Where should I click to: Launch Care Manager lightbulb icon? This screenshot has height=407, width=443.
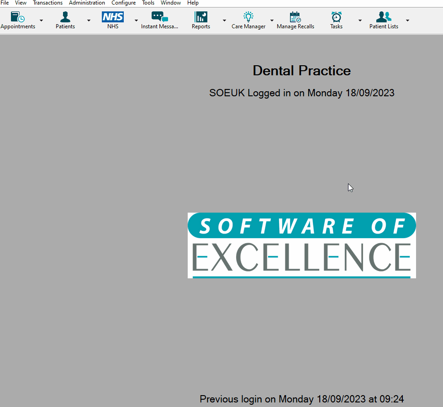248,17
